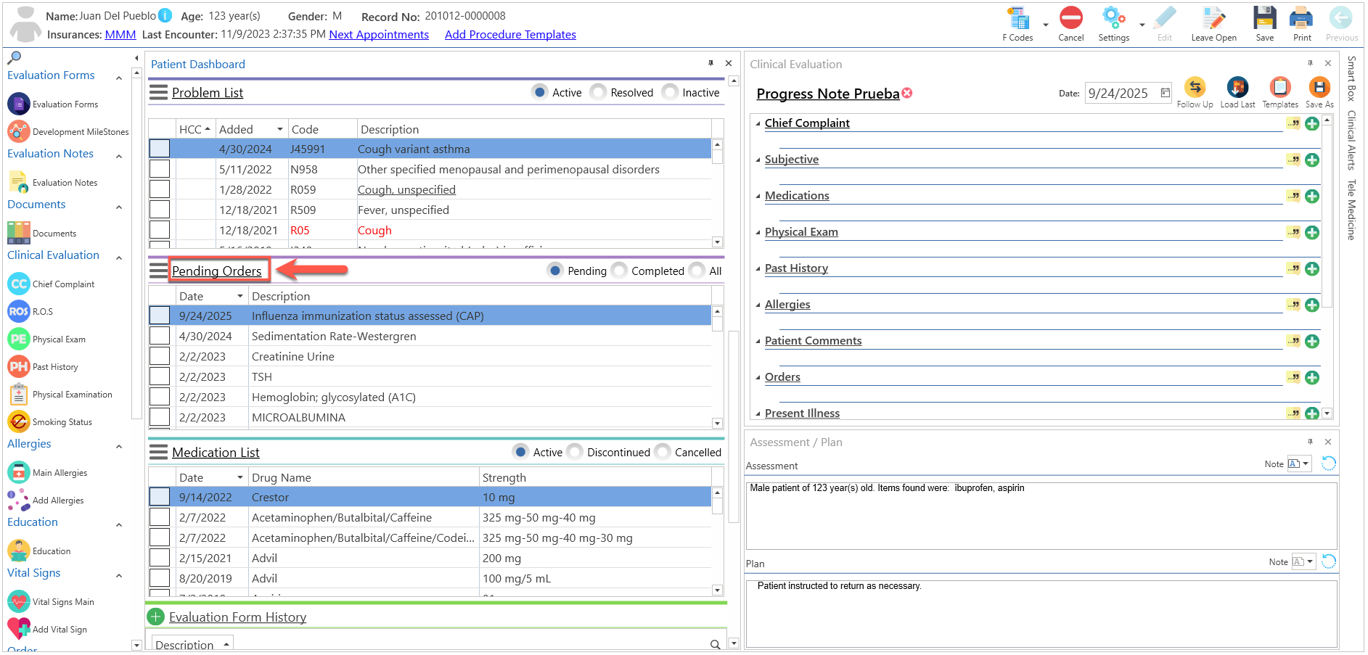Click inside the Plan text box
This screenshot has height=655, width=1368.
(x=1041, y=613)
